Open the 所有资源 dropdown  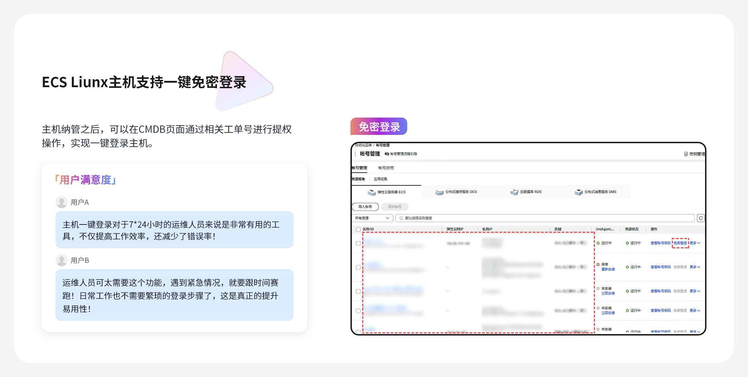[372, 218]
